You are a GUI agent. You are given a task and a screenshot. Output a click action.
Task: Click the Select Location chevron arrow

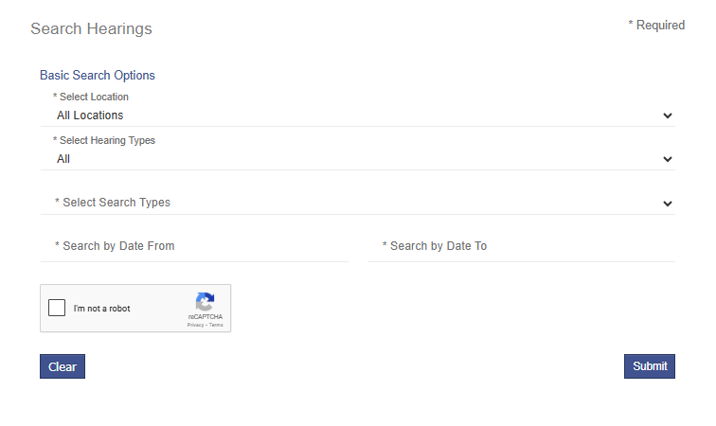(668, 115)
